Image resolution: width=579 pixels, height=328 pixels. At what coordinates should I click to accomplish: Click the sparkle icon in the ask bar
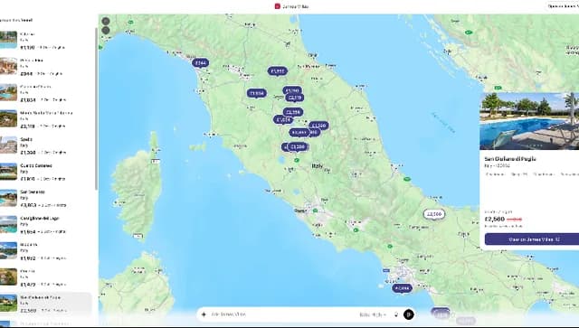[204, 314]
